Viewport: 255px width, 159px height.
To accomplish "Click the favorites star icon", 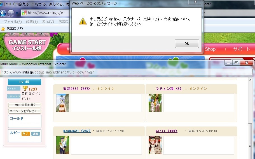I will [3, 29].
